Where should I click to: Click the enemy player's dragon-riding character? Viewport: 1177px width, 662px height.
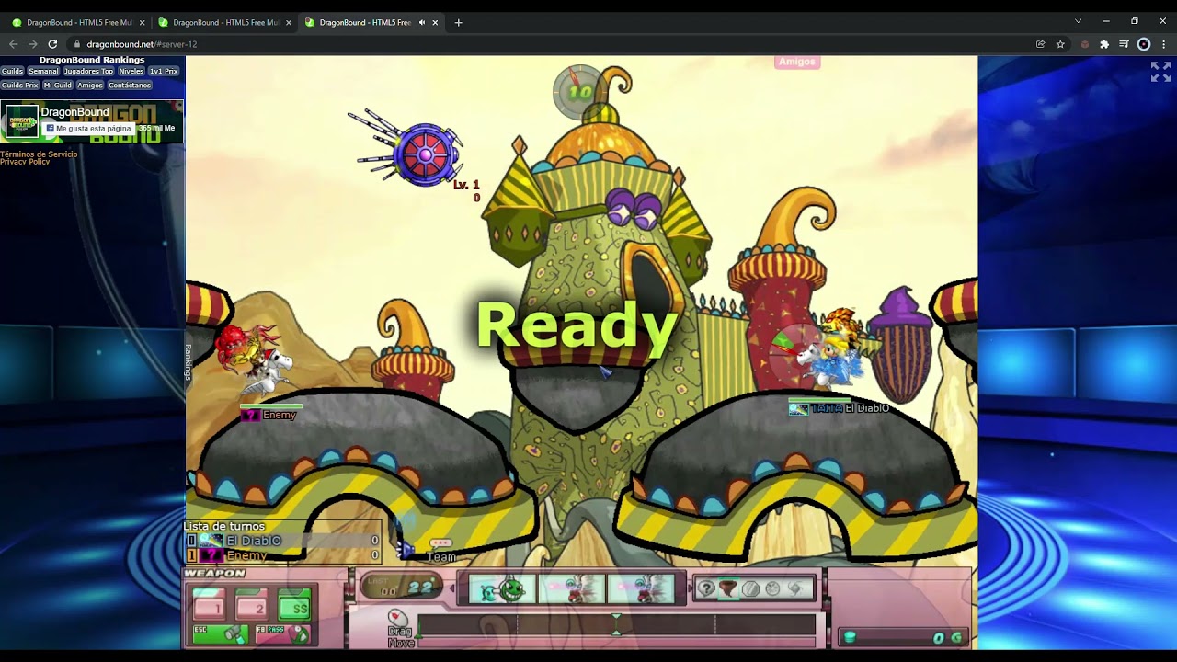pyautogui.click(x=255, y=360)
